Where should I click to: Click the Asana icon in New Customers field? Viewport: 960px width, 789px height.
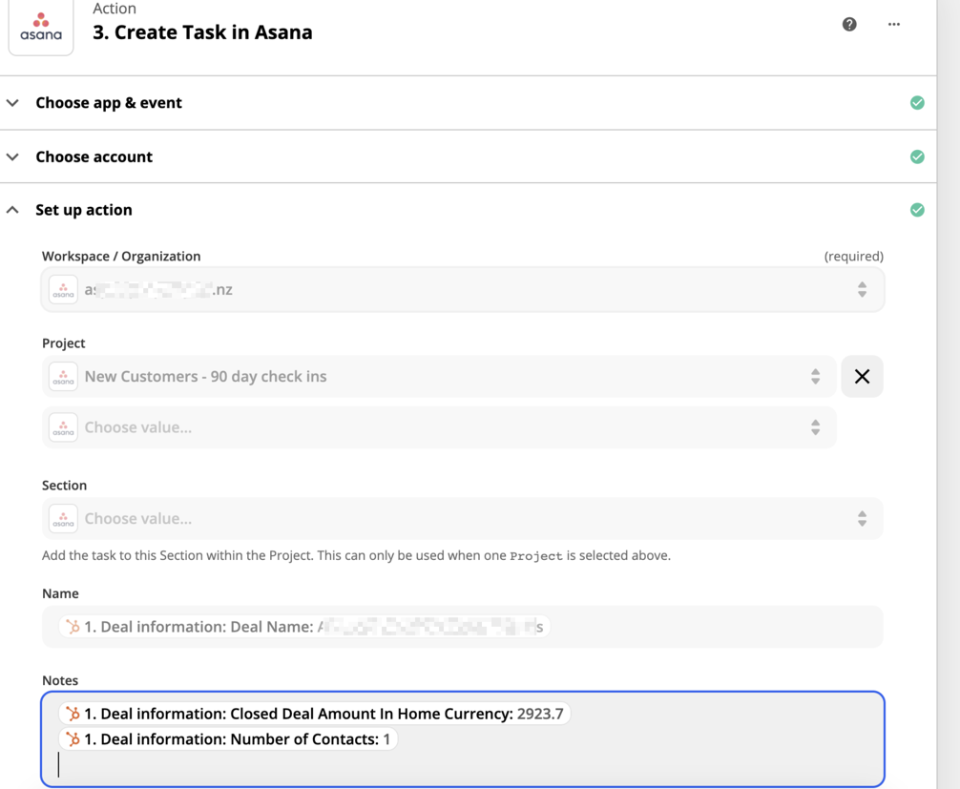(x=63, y=377)
